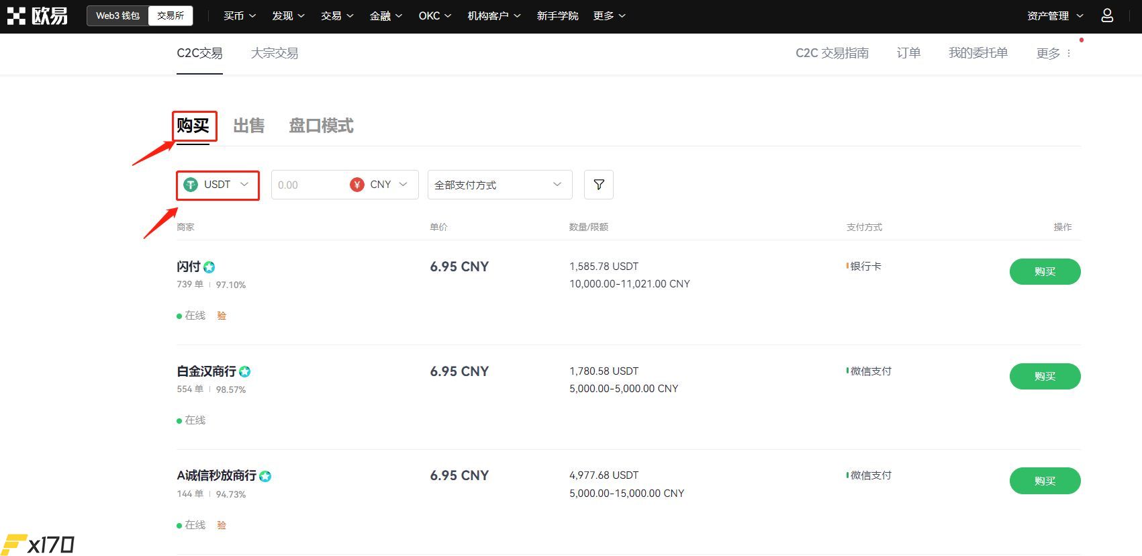Click the OKX 欧易 logo
This screenshot has width=1142, height=556.
point(38,15)
